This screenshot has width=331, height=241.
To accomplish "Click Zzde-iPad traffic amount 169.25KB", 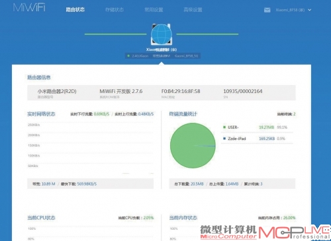I will click(x=267, y=139).
